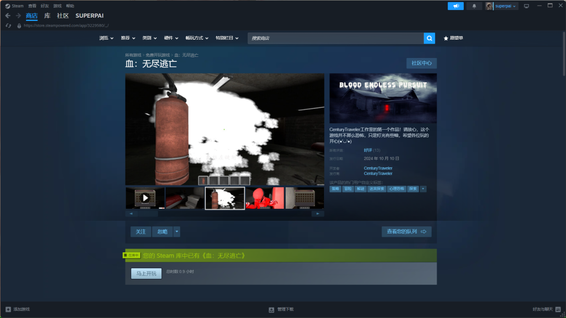Click the 社区中心 button
This screenshot has height=318, width=566.
(x=421, y=63)
